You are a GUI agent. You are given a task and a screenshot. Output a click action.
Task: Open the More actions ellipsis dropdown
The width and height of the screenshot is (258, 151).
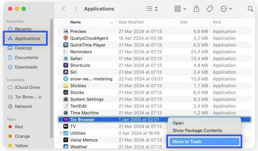coord(226,9)
